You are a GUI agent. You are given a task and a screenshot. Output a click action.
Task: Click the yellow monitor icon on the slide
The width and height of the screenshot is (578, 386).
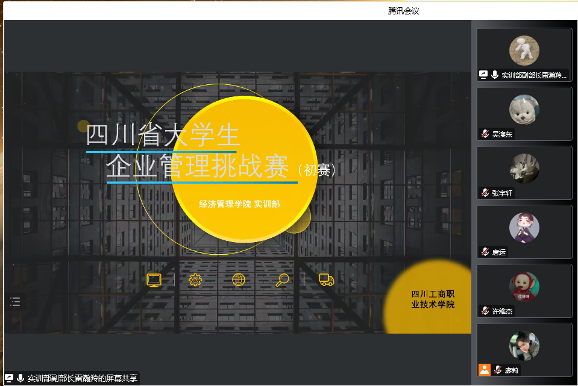154,280
